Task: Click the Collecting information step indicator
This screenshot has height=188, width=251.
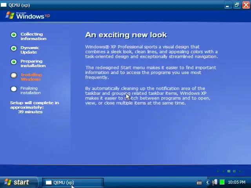Action: [14, 35]
